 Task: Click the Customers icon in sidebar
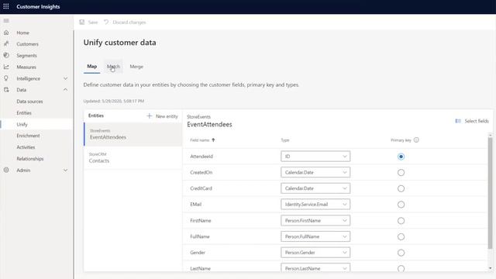pos(6,44)
